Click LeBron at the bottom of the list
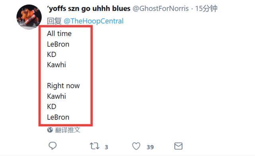 (x=58, y=117)
